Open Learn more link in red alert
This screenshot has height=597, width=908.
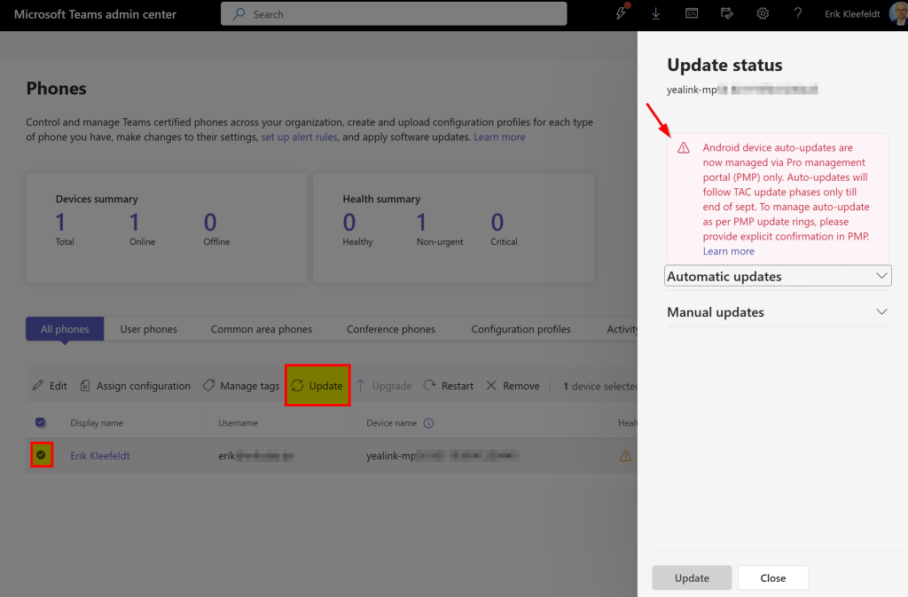coord(729,251)
